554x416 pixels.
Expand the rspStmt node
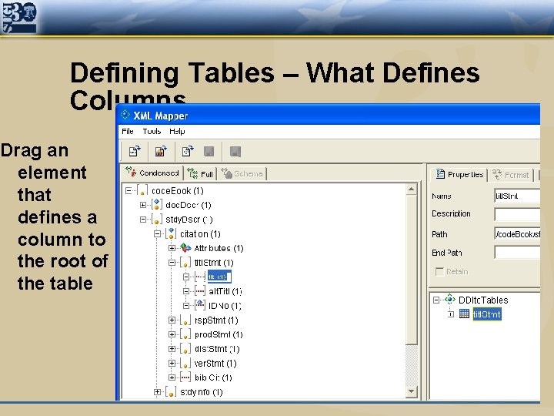pyautogui.click(x=172, y=320)
